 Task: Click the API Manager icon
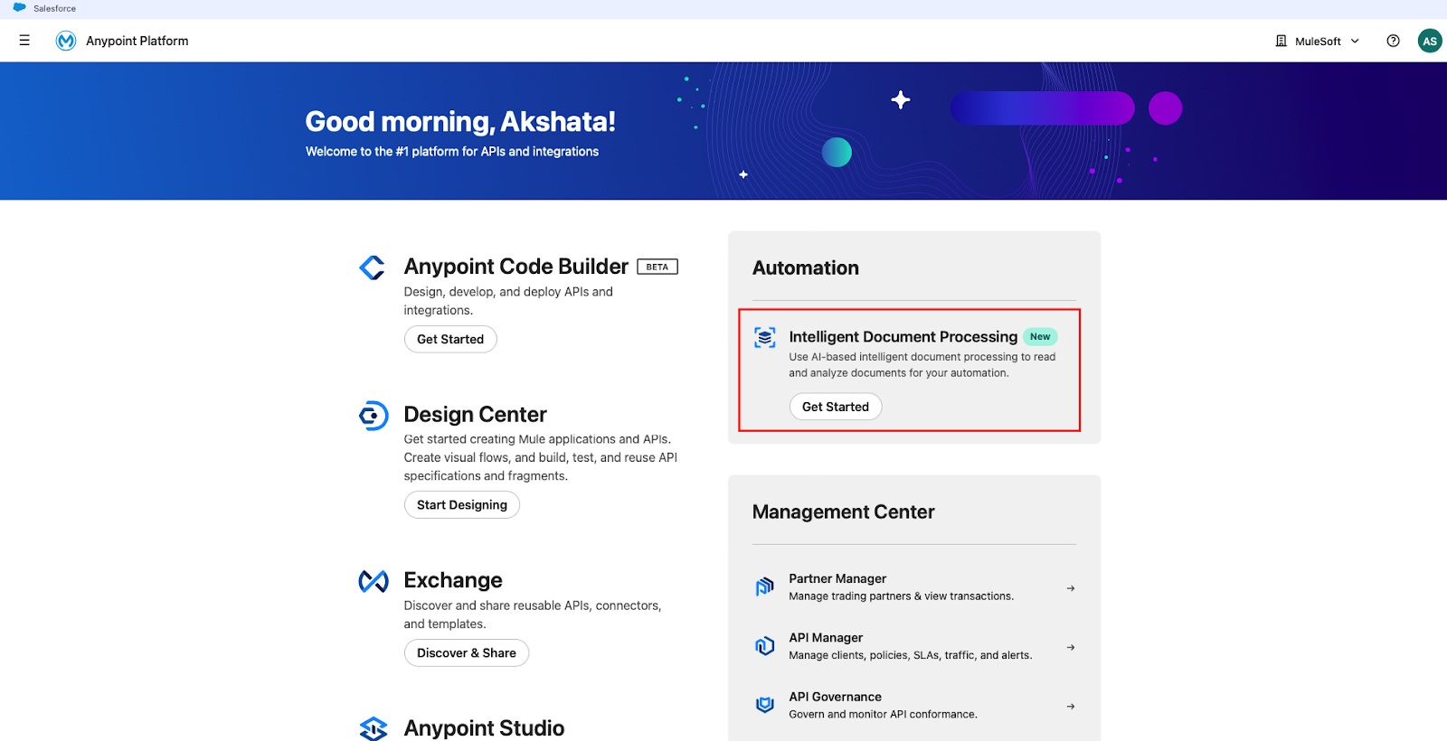click(765, 646)
